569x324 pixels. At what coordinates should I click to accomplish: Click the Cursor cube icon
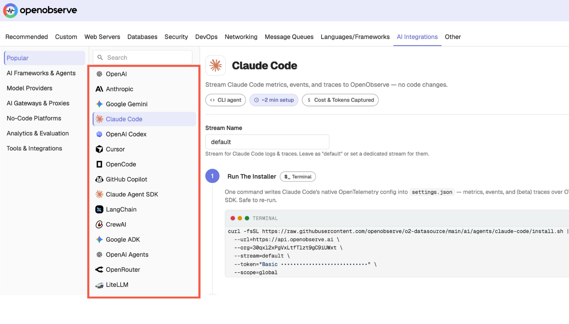pos(99,149)
